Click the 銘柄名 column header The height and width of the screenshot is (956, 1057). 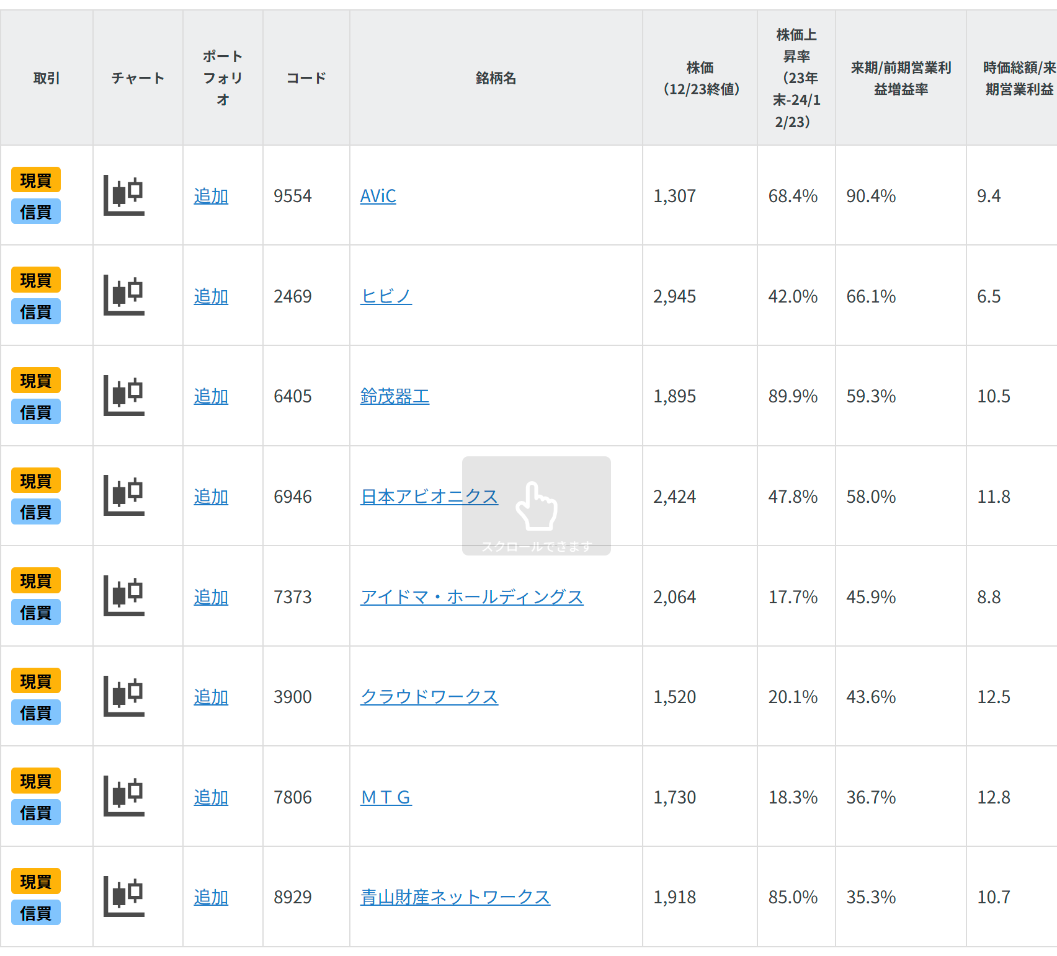496,78
